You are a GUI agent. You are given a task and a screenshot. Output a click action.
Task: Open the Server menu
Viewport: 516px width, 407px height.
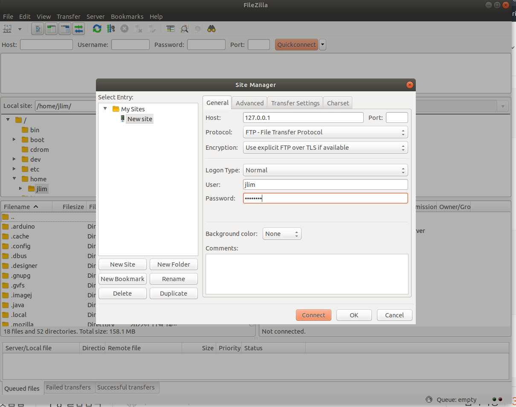point(96,17)
